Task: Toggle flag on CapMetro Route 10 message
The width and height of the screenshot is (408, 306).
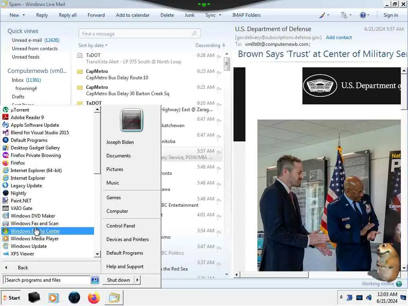Action: (219, 73)
